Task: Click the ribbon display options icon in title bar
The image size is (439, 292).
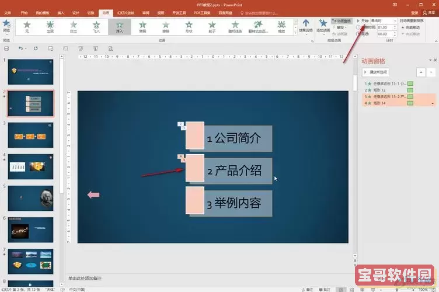Action: [395, 5]
